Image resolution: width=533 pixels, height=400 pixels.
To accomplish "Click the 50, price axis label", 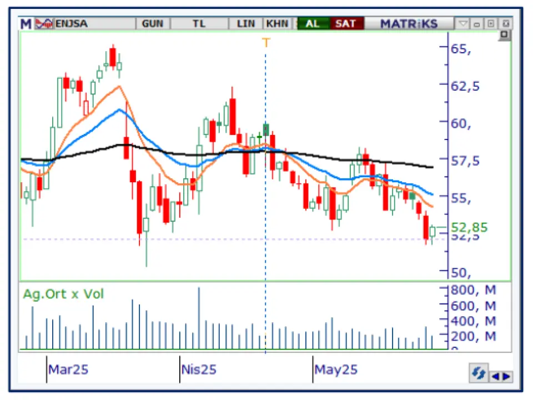I will click(x=461, y=273).
